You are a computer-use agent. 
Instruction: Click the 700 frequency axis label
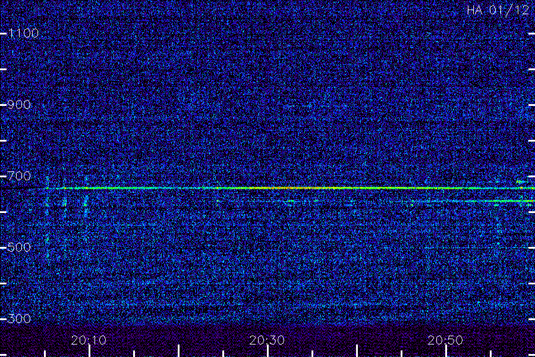(19, 176)
